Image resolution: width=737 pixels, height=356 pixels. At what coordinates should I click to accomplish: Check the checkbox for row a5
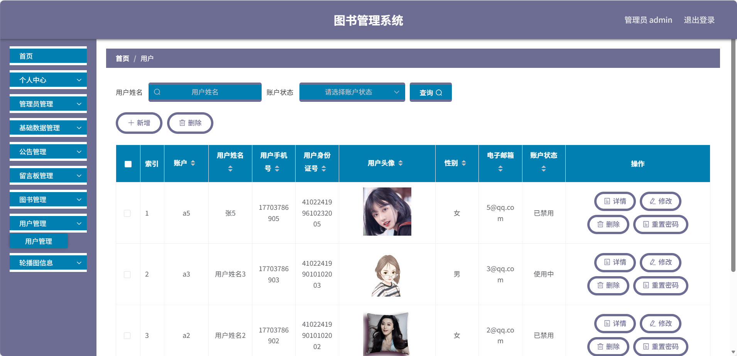tap(127, 213)
